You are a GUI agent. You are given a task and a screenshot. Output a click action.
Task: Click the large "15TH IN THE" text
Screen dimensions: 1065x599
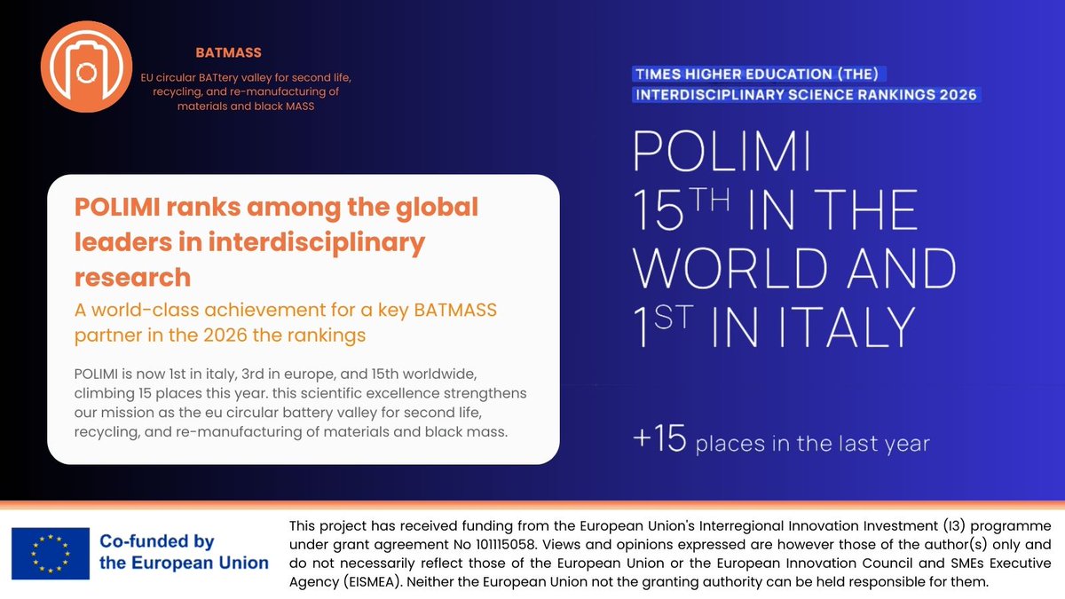pos(775,210)
